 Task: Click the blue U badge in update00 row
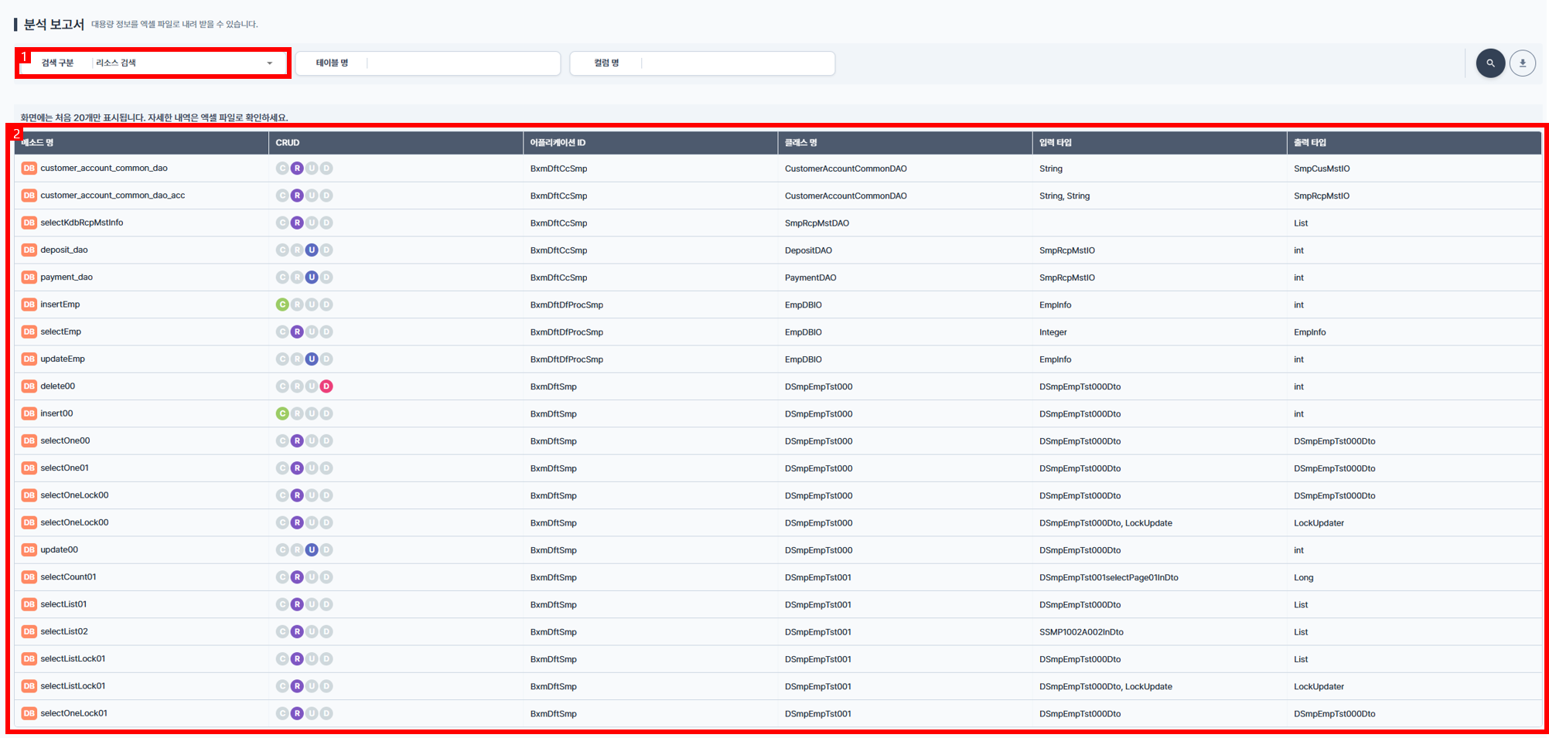click(x=312, y=549)
